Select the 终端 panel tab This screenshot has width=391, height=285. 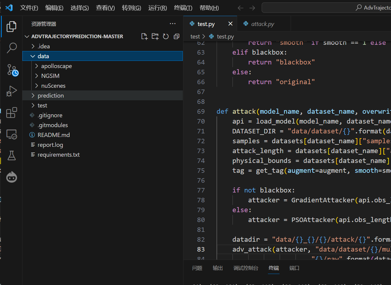(x=274, y=268)
